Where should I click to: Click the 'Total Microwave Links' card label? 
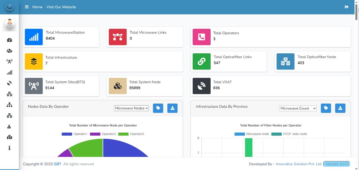pyautogui.click(x=148, y=32)
